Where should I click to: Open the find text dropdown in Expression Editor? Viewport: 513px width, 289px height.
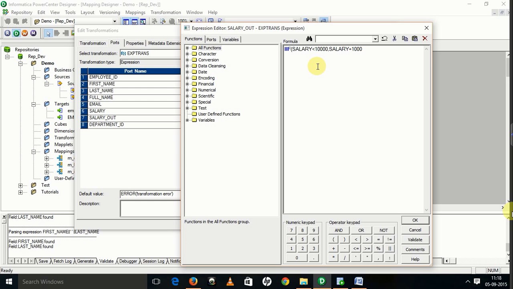[x=375, y=39]
